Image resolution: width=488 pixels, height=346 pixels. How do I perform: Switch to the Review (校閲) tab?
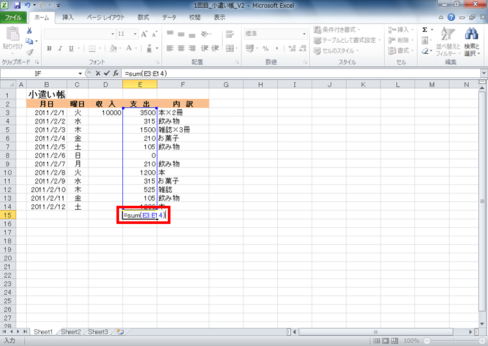click(195, 18)
